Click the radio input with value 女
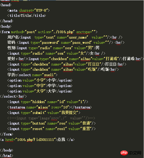 click(56, 53)
